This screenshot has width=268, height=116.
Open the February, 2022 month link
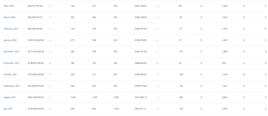[x=11, y=29]
